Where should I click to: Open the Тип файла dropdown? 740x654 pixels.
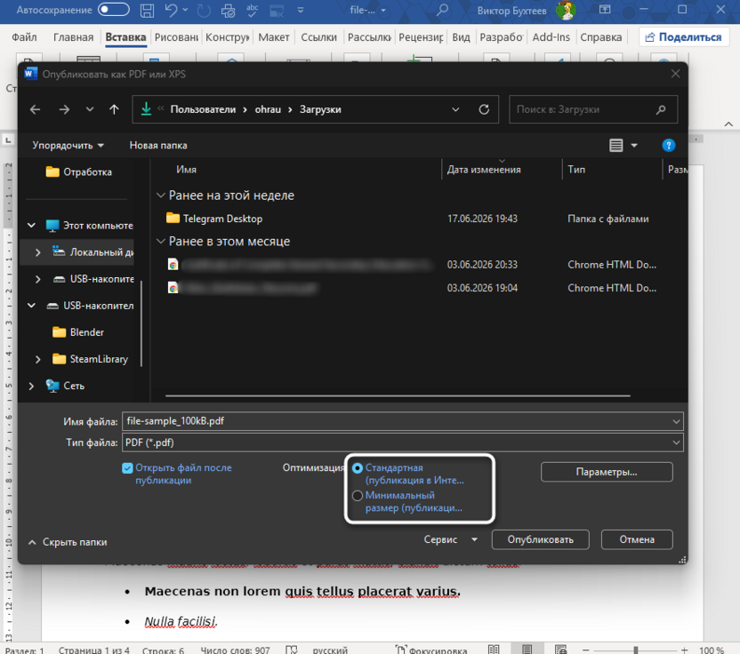(x=403, y=443)
